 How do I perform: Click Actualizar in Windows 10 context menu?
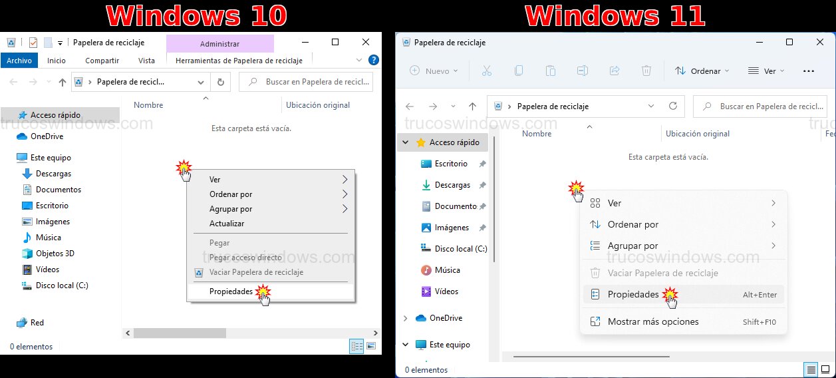tap(271, 224)
